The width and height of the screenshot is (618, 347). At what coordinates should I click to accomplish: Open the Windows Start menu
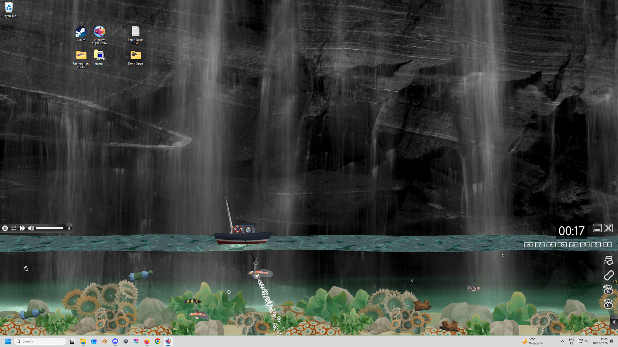pyautogui.click(x=7, y=341)
